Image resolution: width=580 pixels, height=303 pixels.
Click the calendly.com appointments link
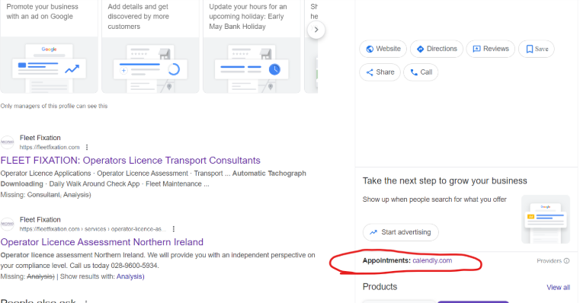(x=432, y=260)
